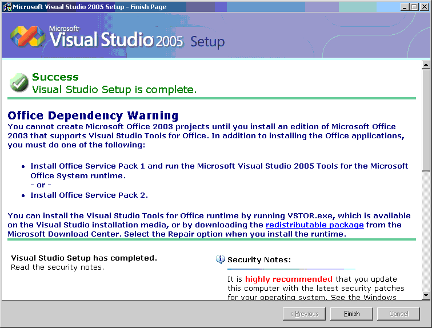Click 'Install Office Service Pack 2.' text
Screen dimensions: 432x328
[x=89, y=195]
